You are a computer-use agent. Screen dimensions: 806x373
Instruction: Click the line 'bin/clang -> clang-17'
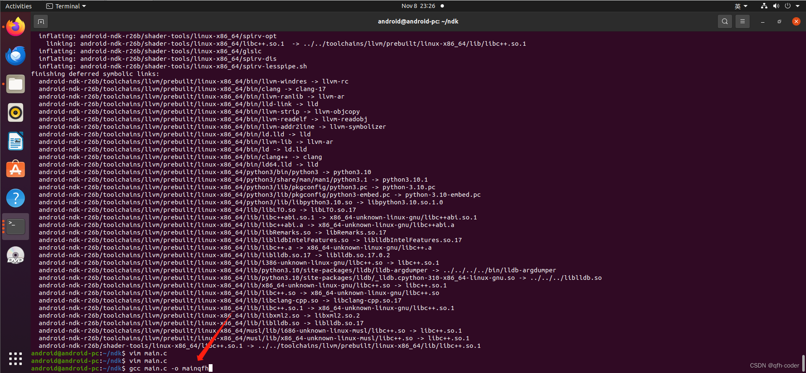tap(182, 89)
